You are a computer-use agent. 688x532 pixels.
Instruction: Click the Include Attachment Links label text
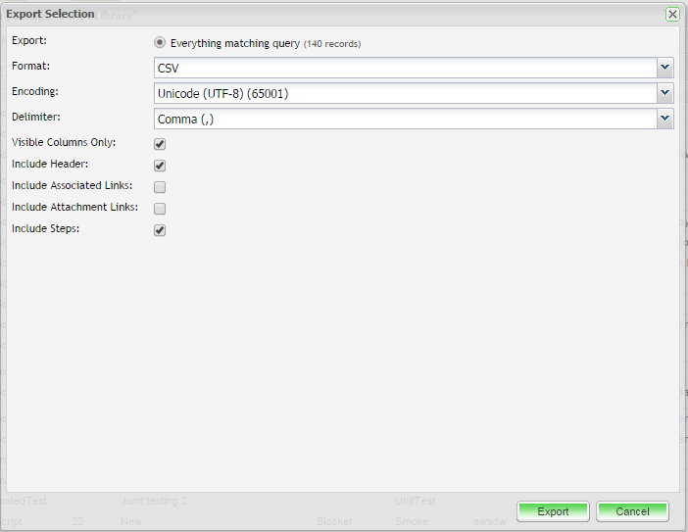[74, 207]
